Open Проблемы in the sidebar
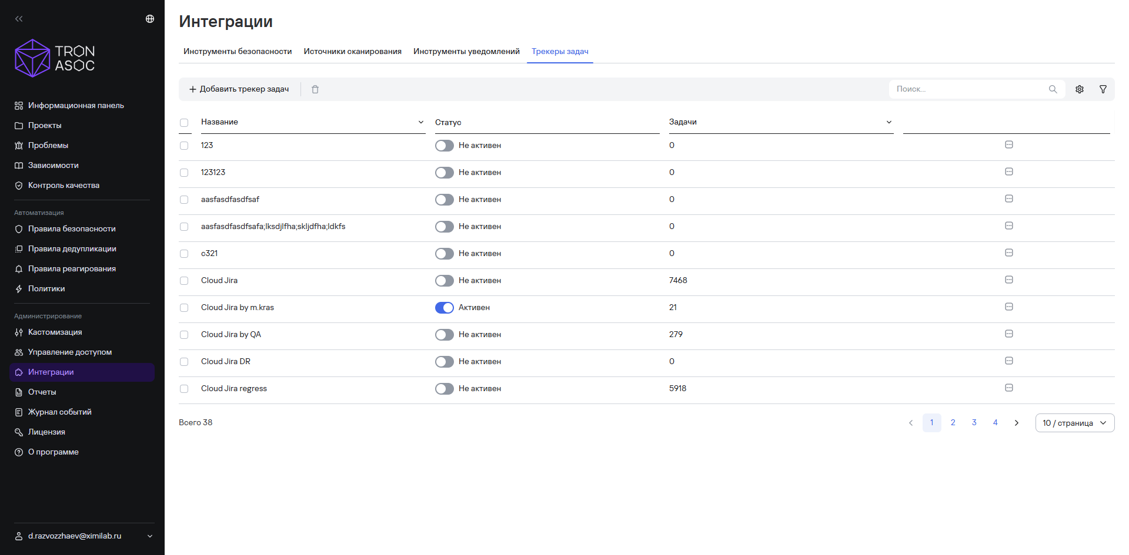The width and height of the screenshot is (1129, 555). [x=82, y=146]
